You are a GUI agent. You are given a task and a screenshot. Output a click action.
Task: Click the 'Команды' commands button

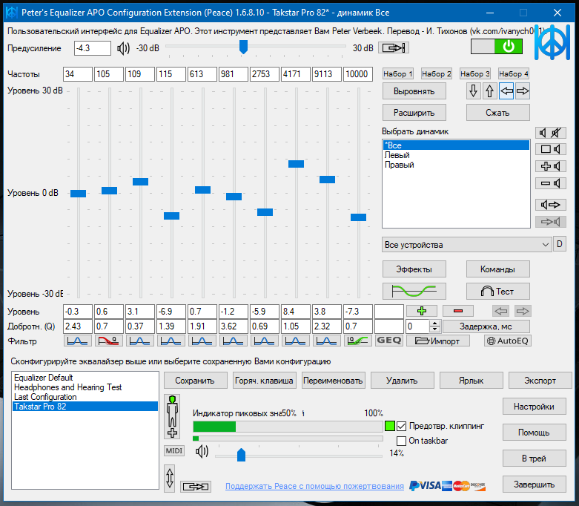(x=497, y=269)
